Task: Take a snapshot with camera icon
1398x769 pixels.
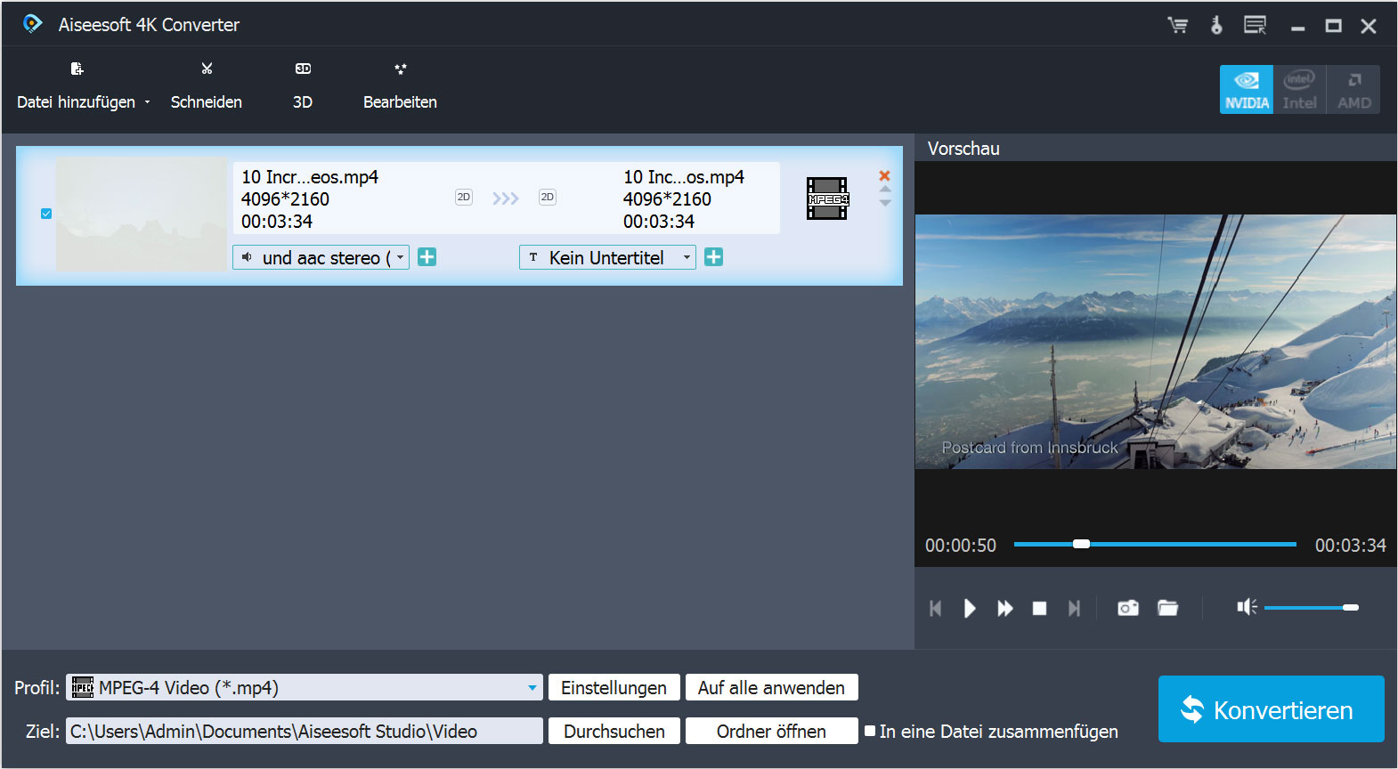Action: click(x=1128, y=608)
